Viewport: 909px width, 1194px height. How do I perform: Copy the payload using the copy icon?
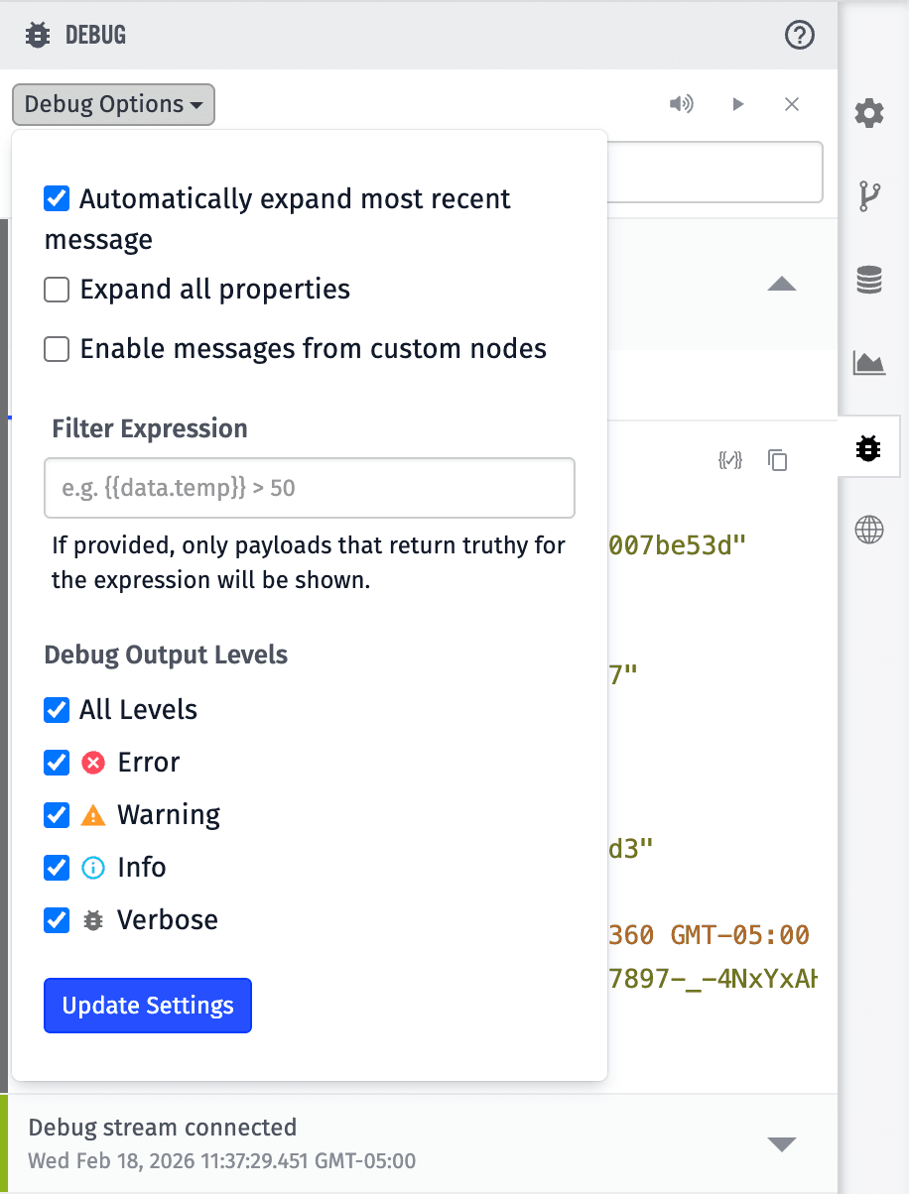777,460
